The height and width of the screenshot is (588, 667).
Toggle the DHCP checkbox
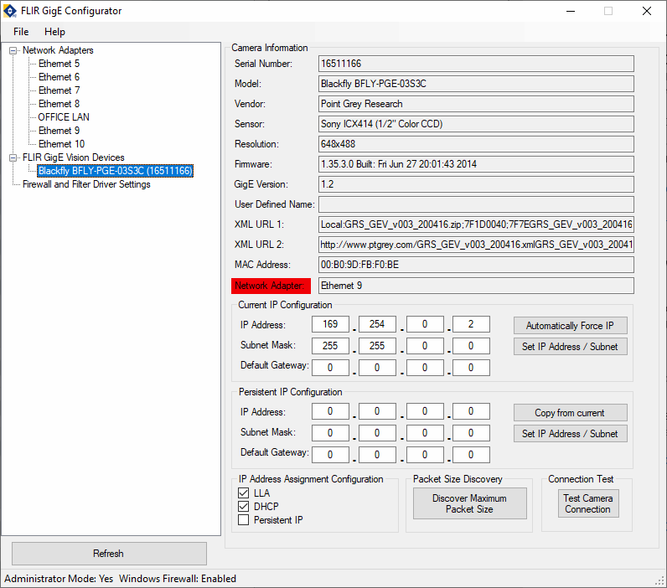click(243, 507)
